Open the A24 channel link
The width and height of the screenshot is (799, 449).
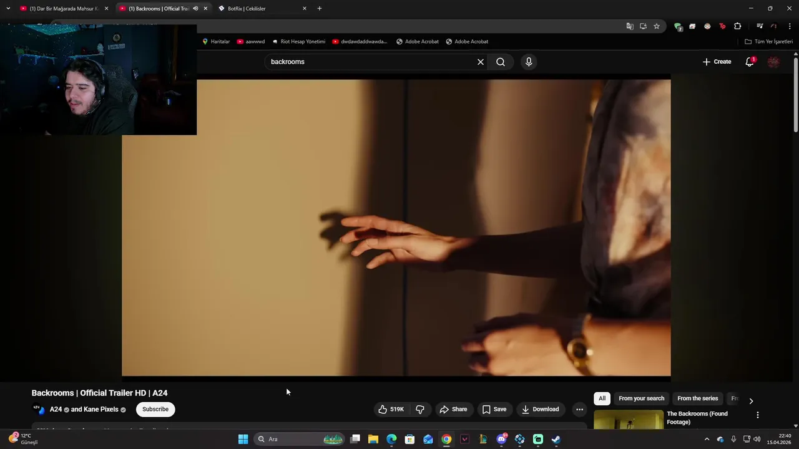(x=56, y=409)
